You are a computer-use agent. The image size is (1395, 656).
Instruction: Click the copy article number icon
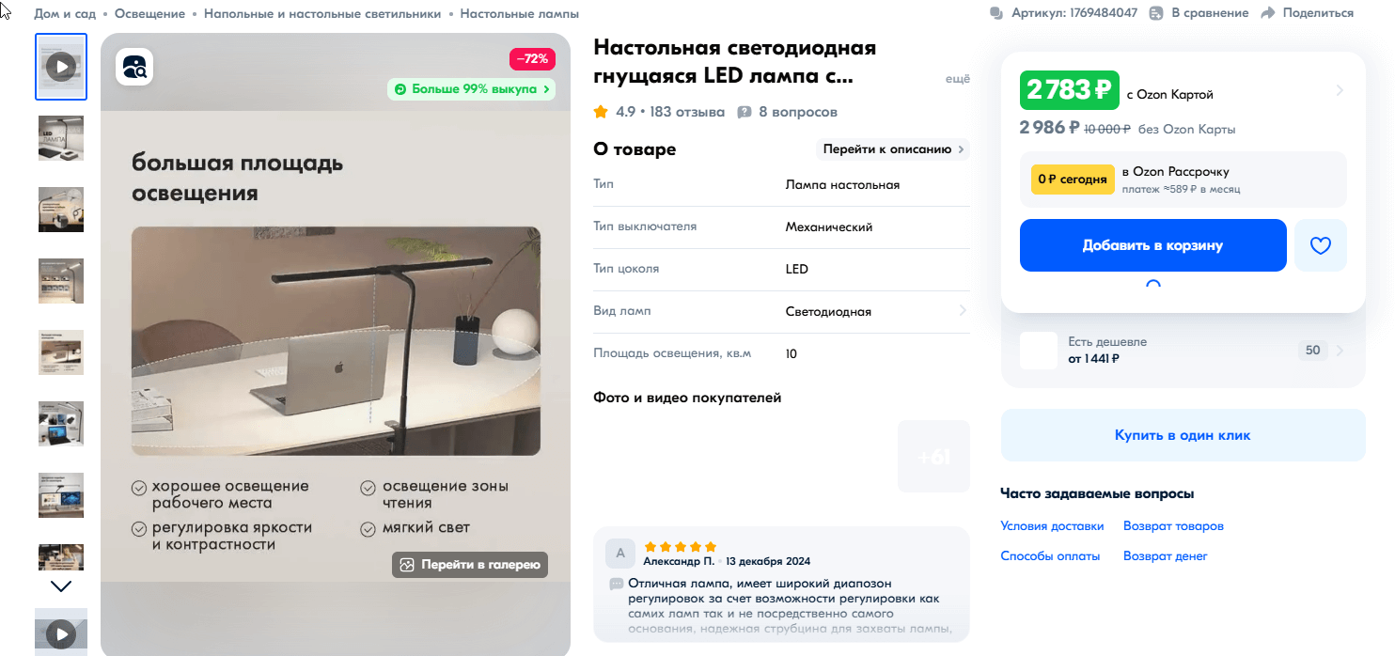pyautogui.click(x=996, y=13)
